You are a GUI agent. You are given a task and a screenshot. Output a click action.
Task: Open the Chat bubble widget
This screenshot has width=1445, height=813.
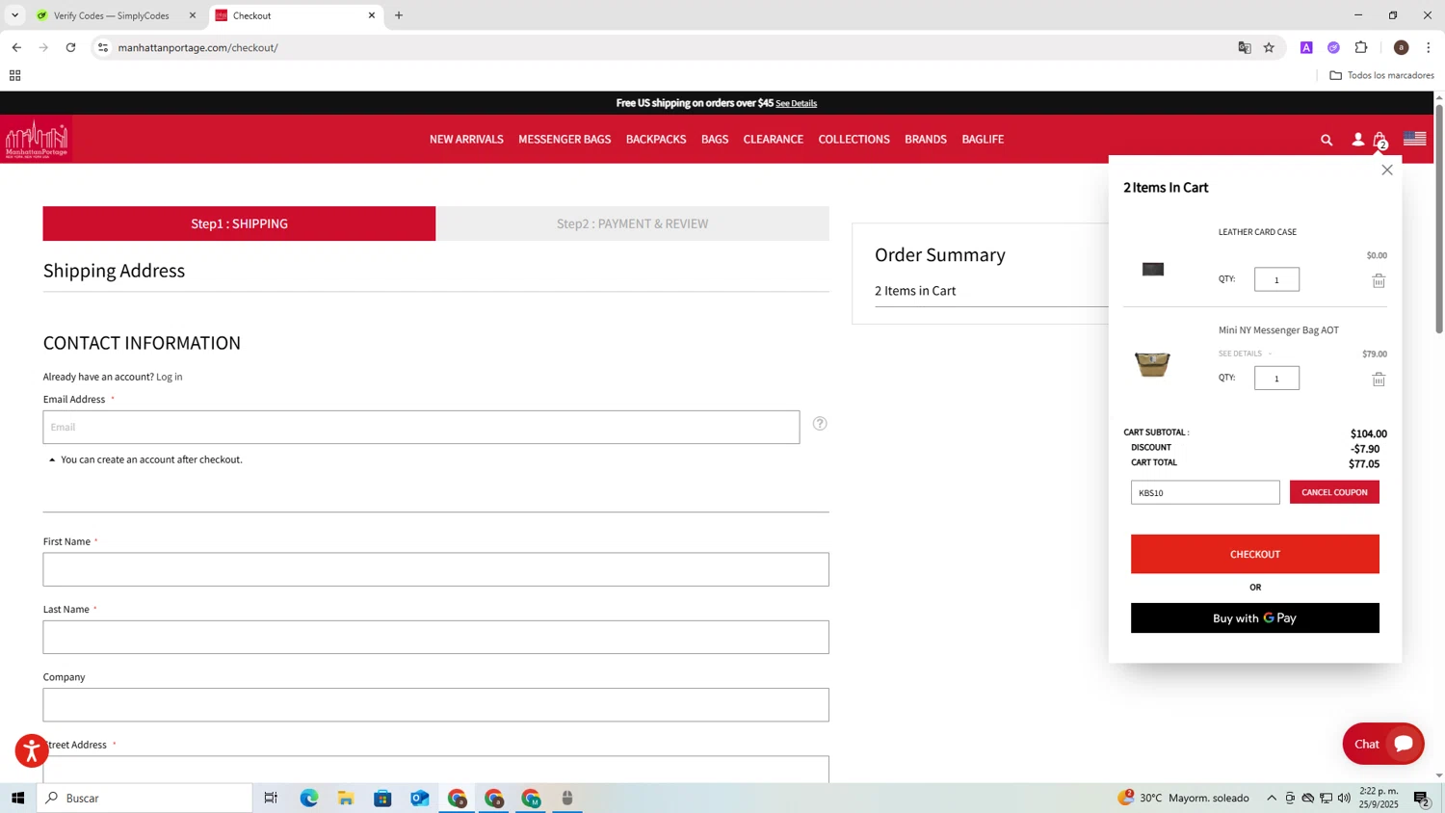tap(1383, 744)
